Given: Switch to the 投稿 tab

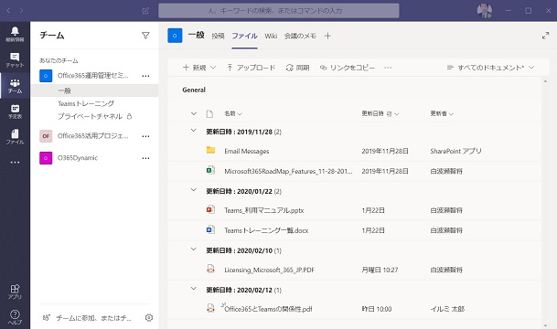Looking at the screenshot, I should click(218, 36).
